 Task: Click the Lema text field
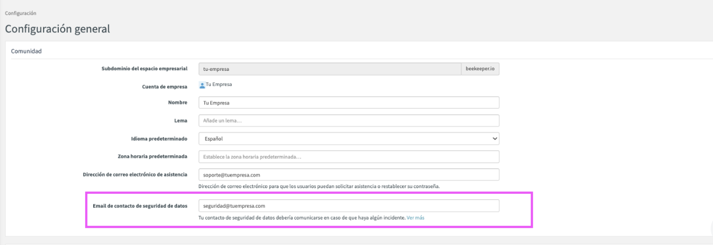349,121
